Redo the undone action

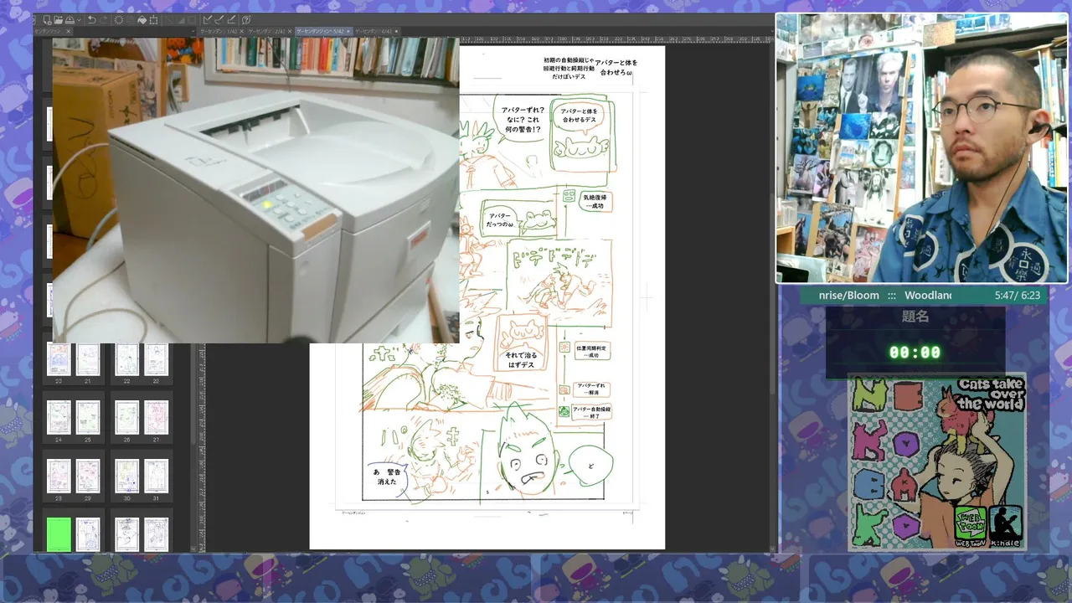pos(104,19)
